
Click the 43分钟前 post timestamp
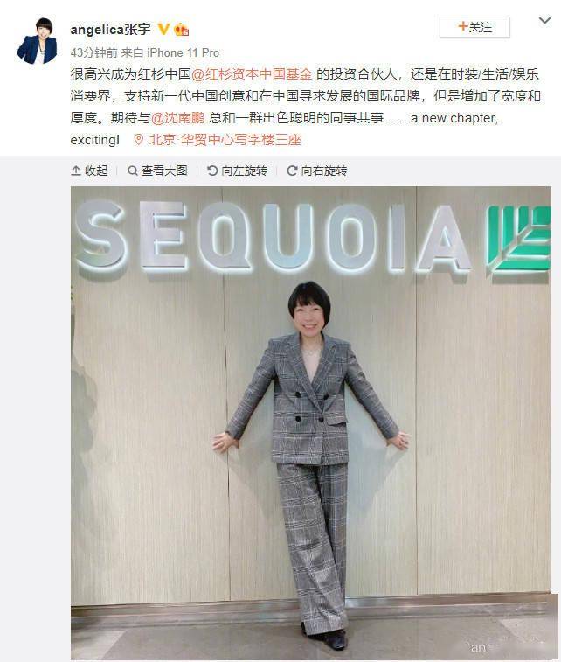[93, 52]
